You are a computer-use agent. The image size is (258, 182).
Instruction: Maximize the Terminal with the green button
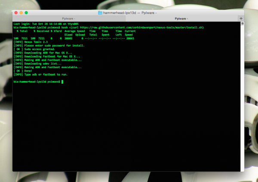26,13
